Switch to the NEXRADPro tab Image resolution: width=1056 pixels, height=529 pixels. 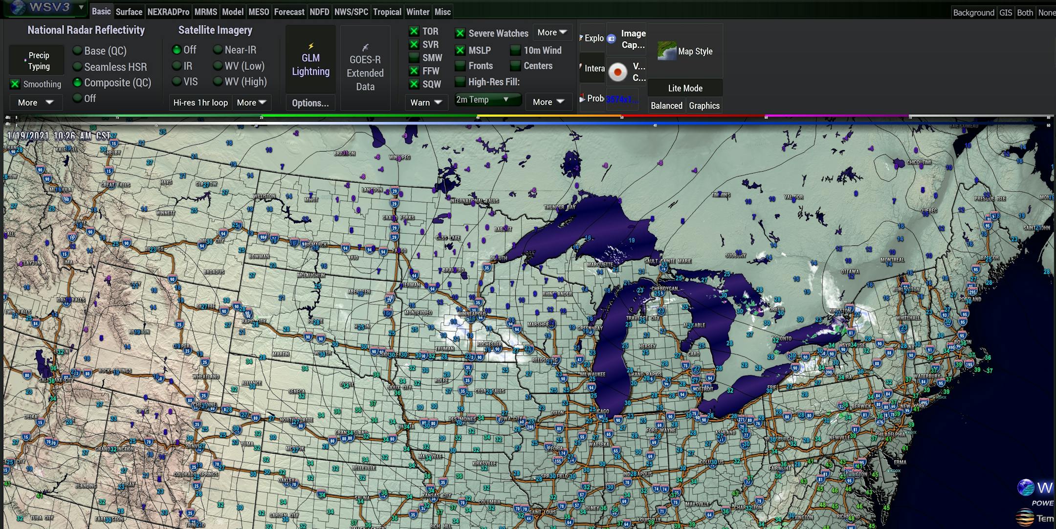[168, 12]
